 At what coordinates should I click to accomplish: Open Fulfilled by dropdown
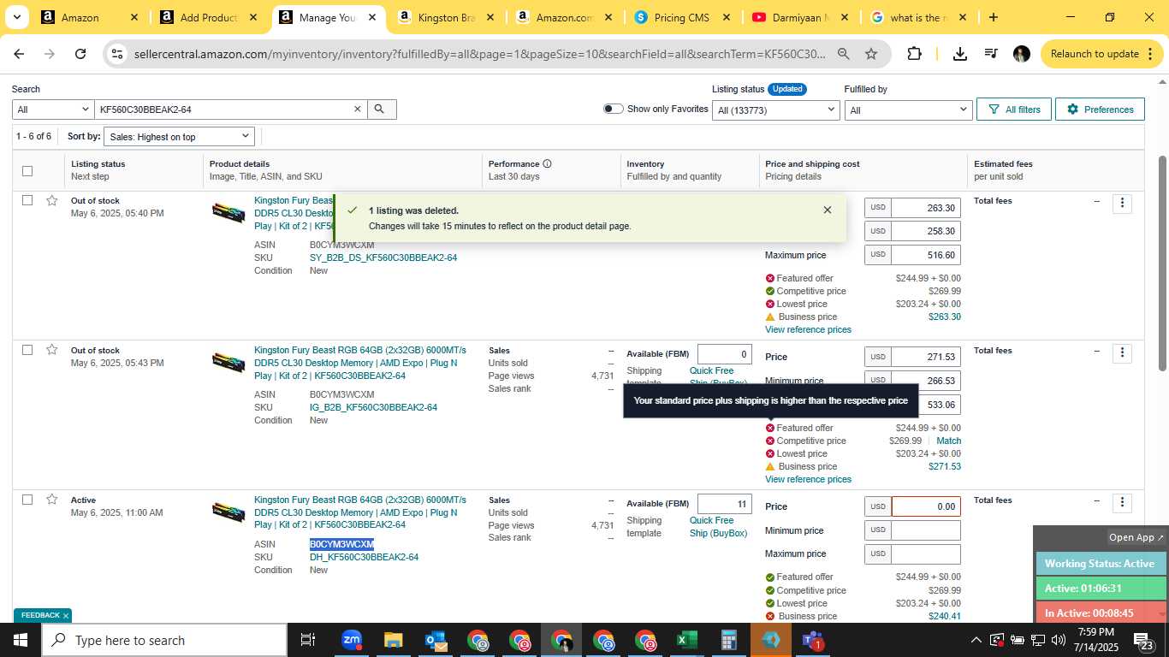[908, 109]
